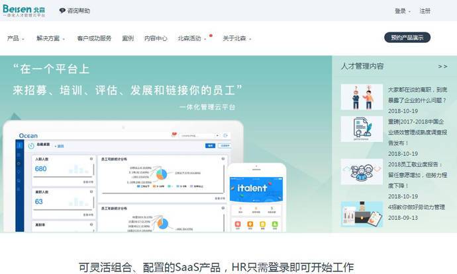Expand the 关于北森 menu
Screen dimensions: 457x274
click(x=237, y=38)
